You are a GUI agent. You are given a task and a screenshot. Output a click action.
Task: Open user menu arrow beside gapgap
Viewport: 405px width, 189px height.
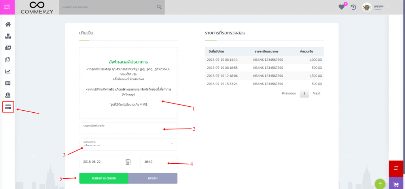(388, 6)
